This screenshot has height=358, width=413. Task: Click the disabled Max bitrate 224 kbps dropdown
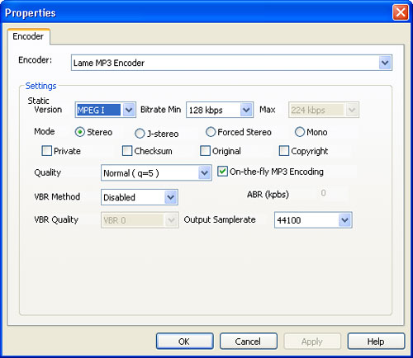pos(324,110)
